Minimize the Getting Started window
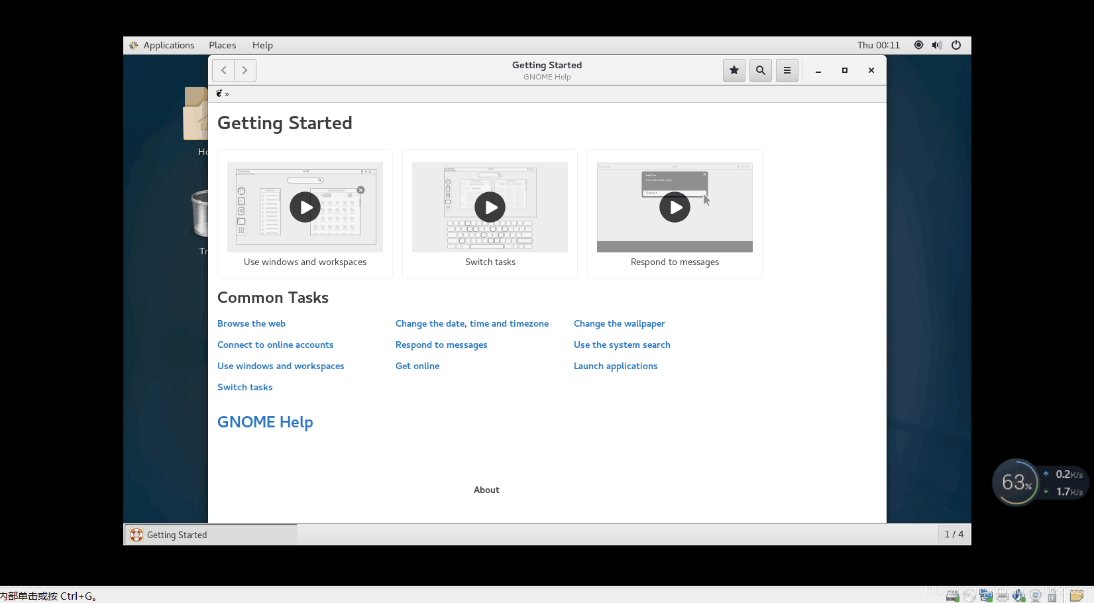The image size is (1094, 603). (x=818, y=70)
